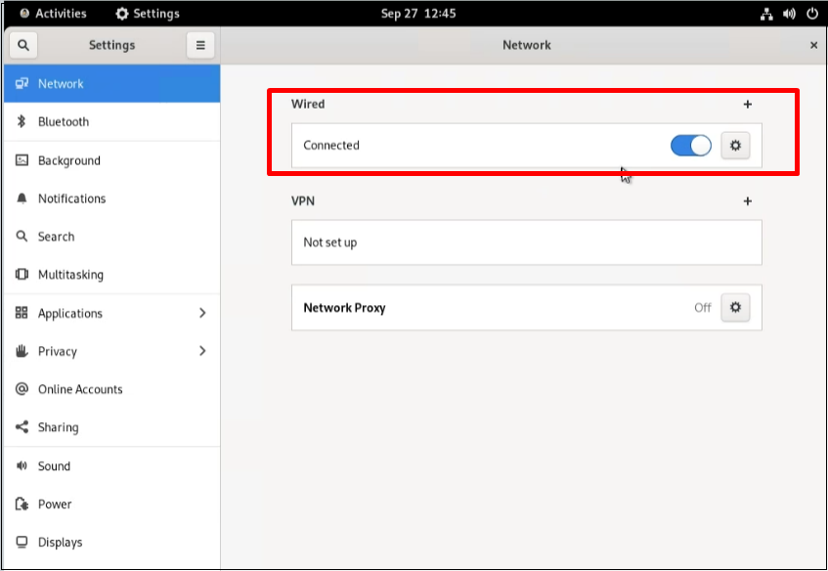Click the power icon in top bar

pos(811,14)
